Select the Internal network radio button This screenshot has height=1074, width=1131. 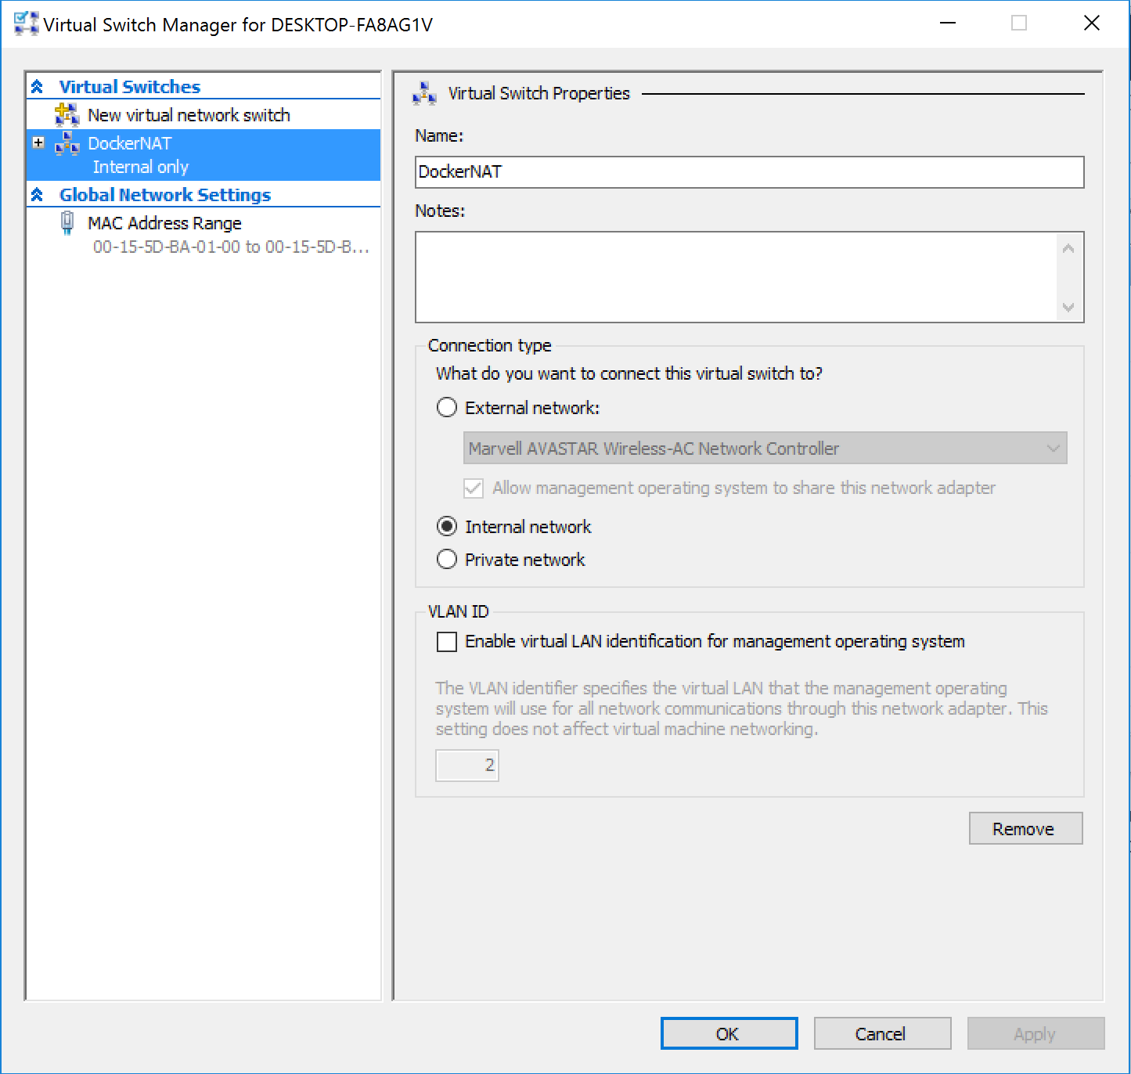tap(446, 526)
